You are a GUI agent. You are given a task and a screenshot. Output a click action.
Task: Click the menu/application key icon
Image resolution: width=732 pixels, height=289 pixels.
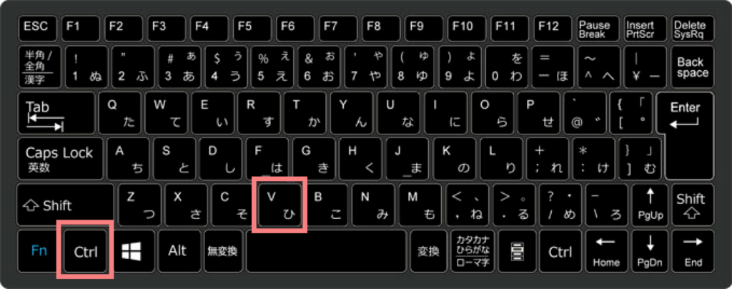pos(517,251)
